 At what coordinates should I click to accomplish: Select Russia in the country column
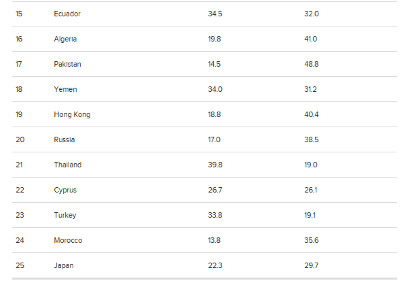[64, 139]
